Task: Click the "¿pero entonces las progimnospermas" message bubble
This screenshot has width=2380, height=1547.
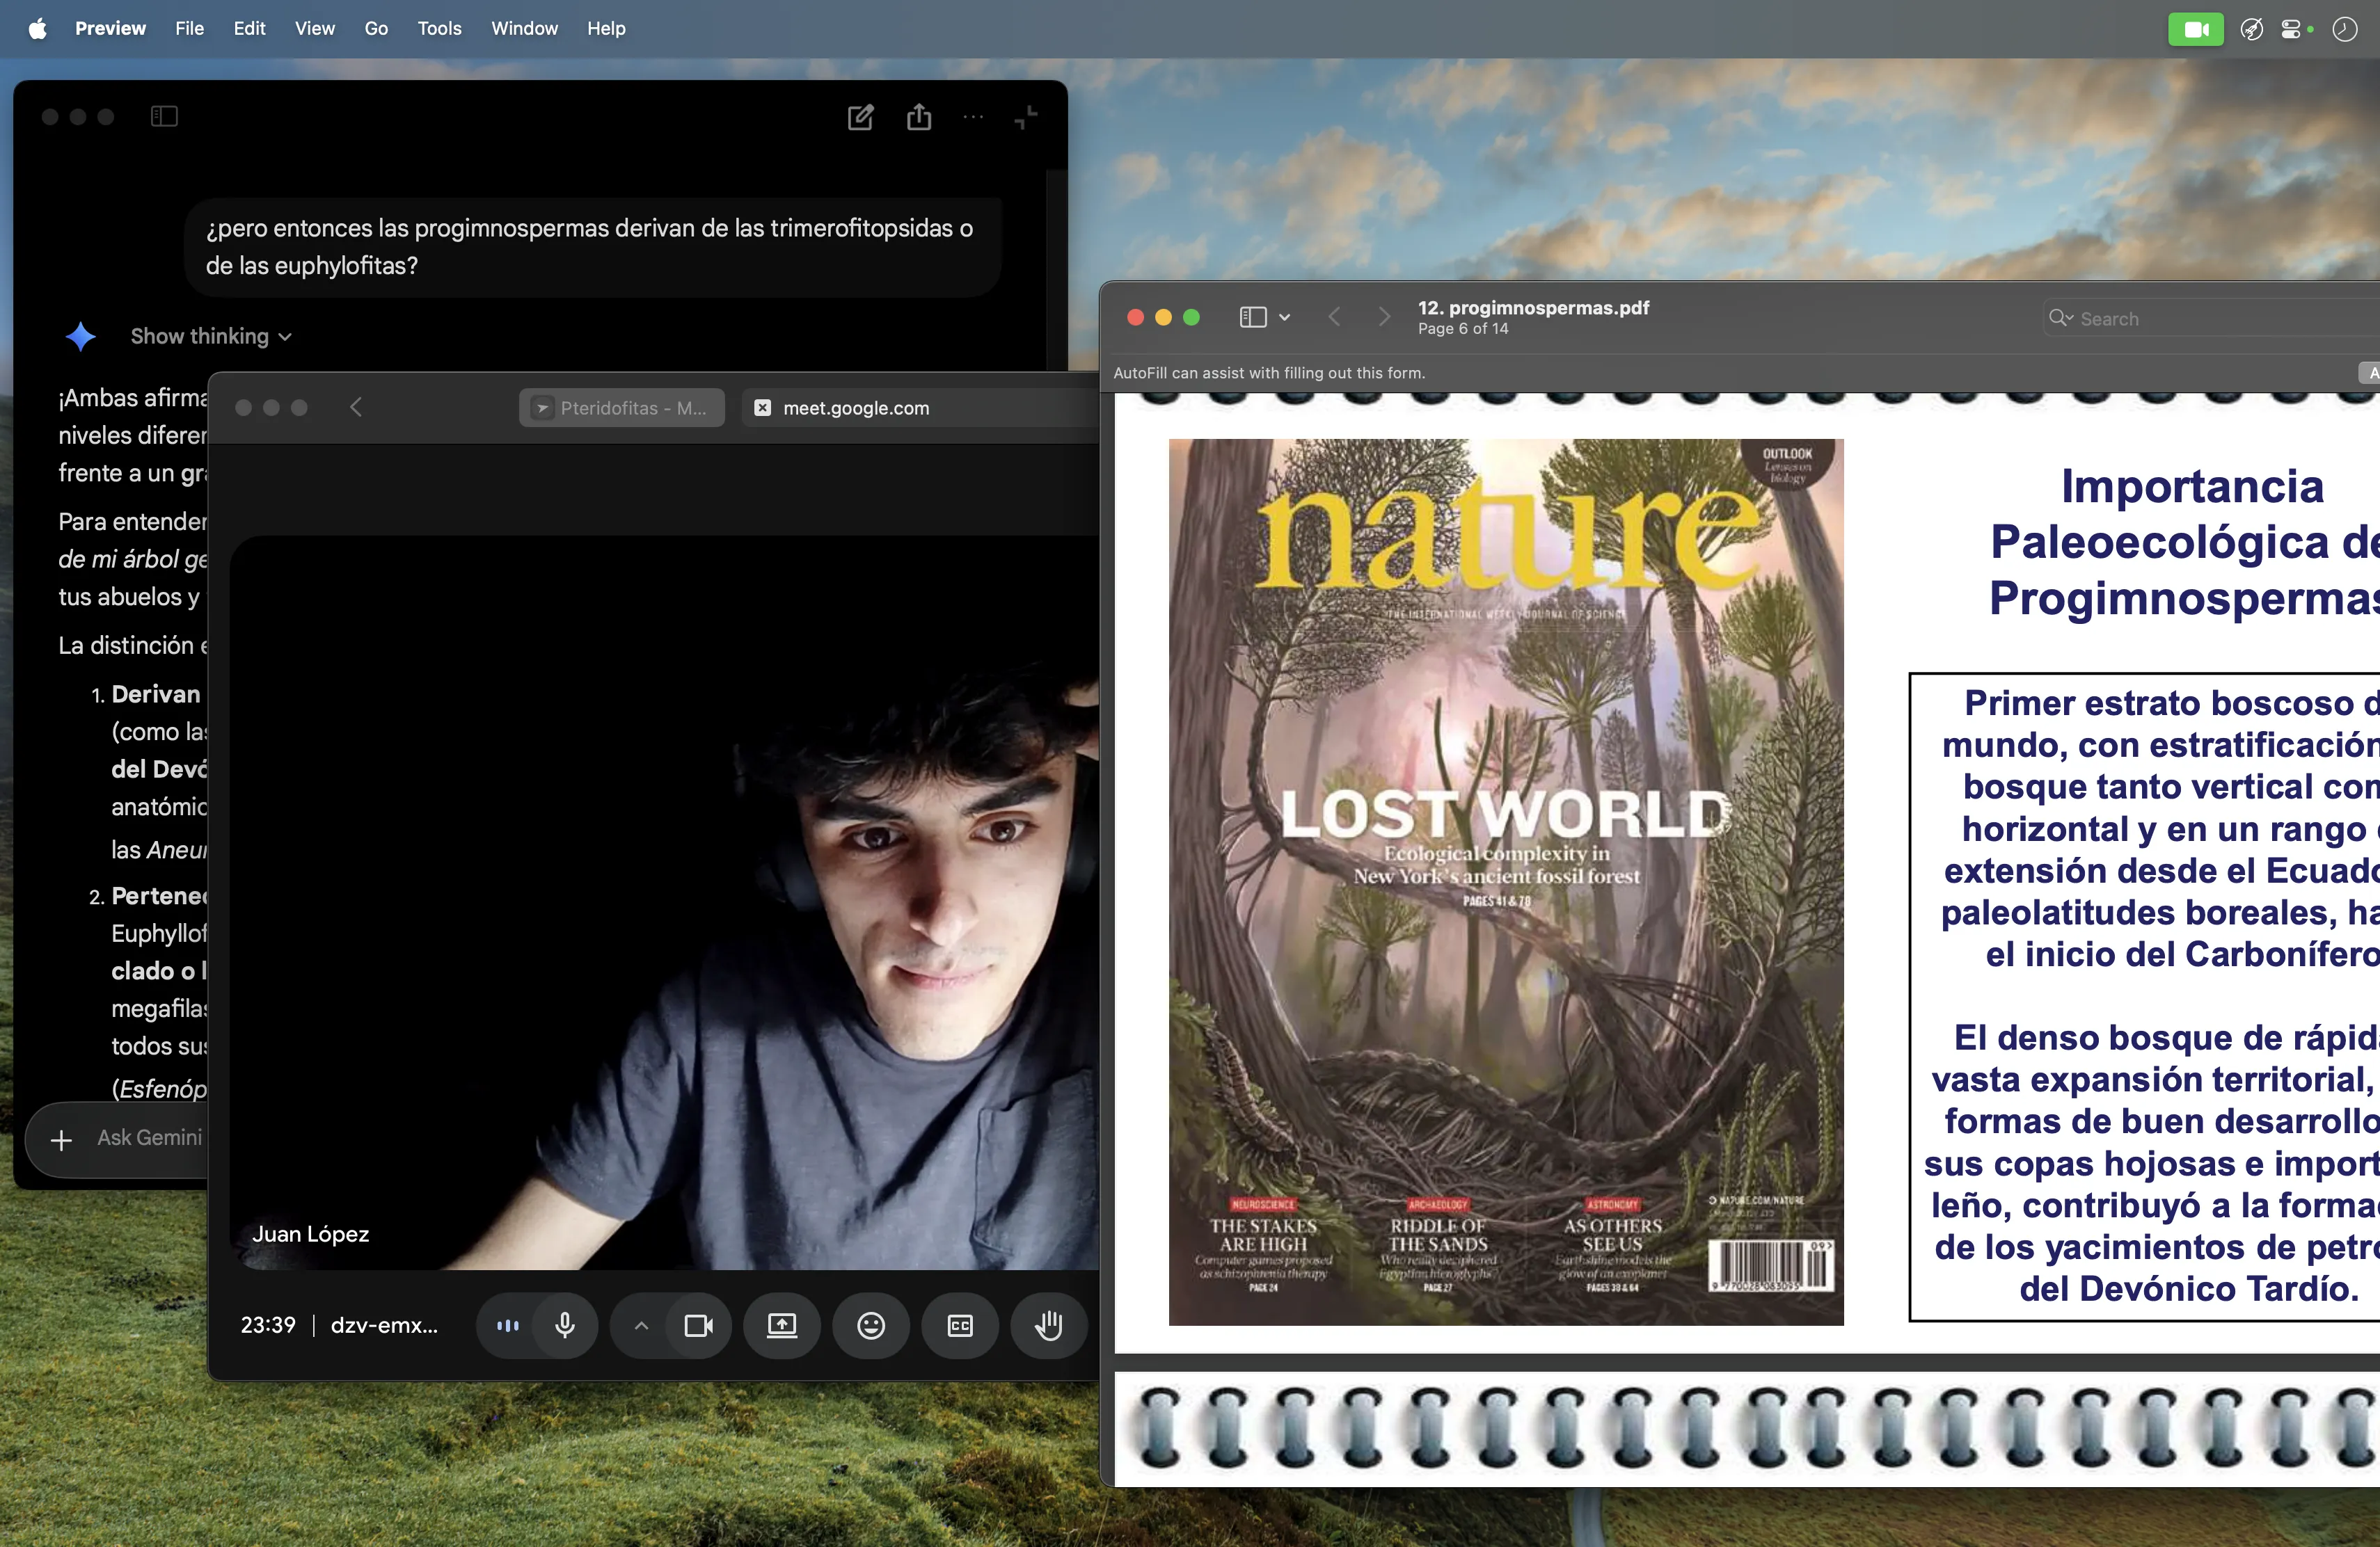Action: [x=593, y=247]
